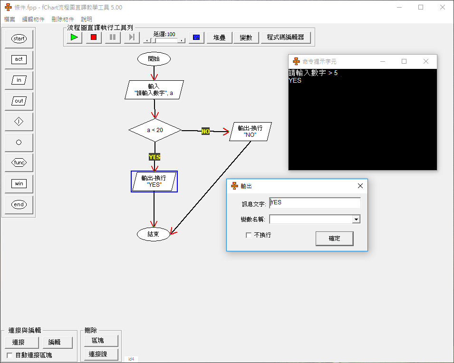Click the Pause execution button

113,38
